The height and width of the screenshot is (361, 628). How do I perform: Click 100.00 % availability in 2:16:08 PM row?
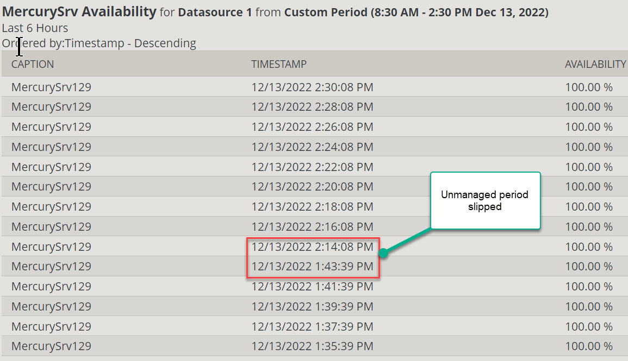pos(589,226)
